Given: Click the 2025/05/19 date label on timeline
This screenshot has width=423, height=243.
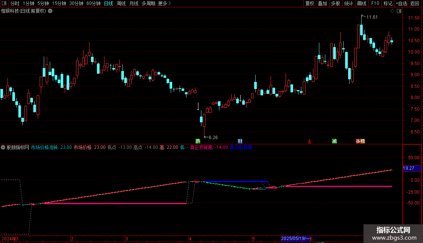Looking at the screenshot, I should [x=295, y=239].
